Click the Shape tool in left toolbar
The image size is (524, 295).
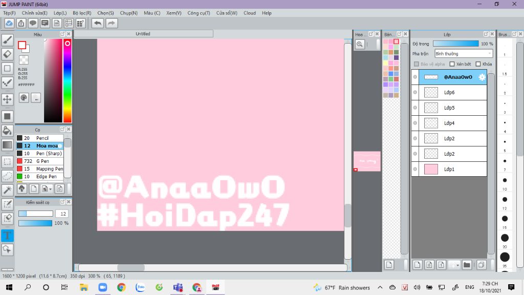pos(7,68)
